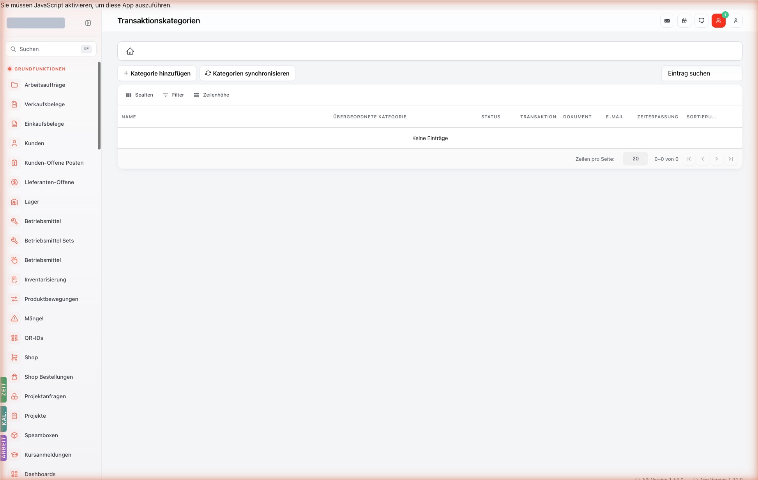
Task: Click the Shop Bestellungen bag icon
Action: coord(14,377)
